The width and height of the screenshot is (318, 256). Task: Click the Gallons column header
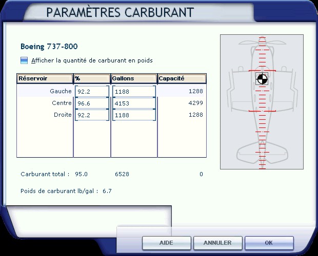pos(134,78)
